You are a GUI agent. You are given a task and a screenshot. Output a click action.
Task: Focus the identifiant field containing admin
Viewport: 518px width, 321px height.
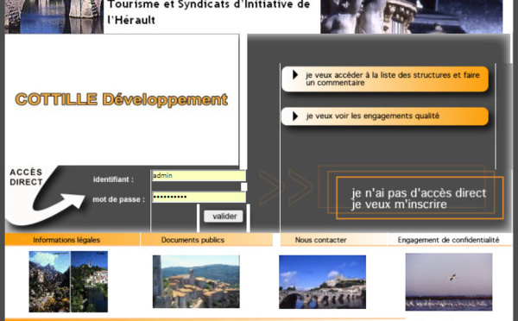click(x=199, y=175)
